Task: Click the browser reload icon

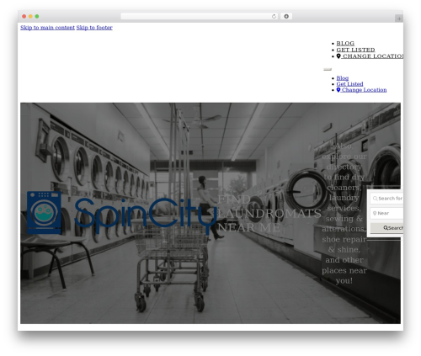Action: 274,17
